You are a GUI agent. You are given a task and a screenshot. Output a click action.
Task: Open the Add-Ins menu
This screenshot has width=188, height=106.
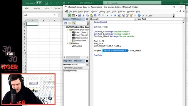click(x=122, y=11)
